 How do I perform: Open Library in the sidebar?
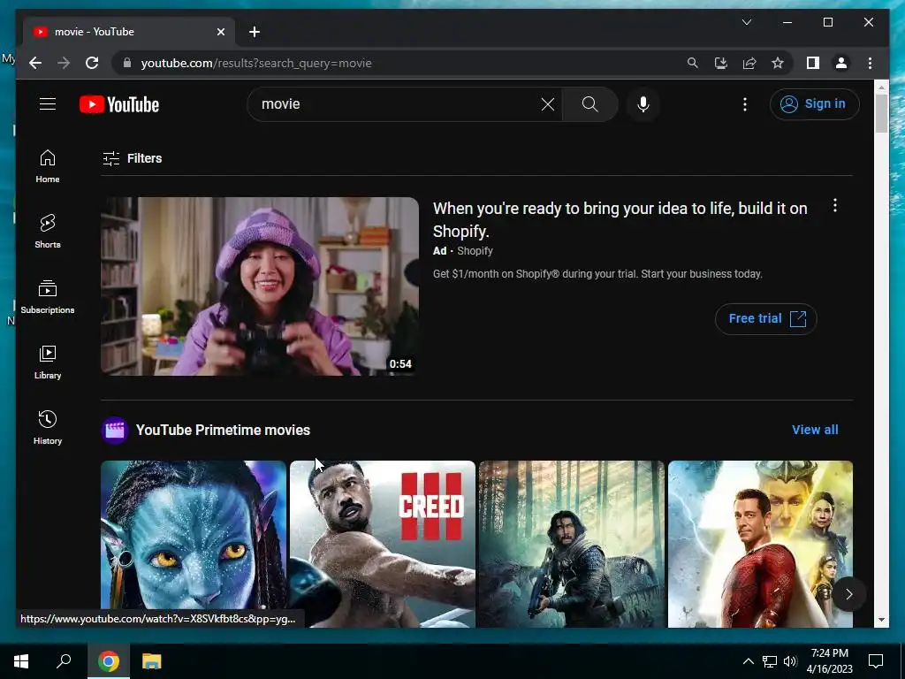click(48, 362)
